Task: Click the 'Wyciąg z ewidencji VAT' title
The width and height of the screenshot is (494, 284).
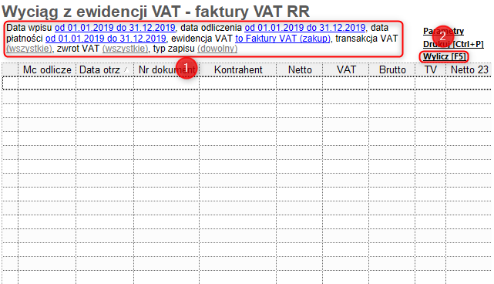Action: 156,12
